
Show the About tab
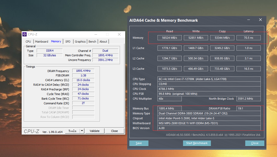click(x=103, y=42)
